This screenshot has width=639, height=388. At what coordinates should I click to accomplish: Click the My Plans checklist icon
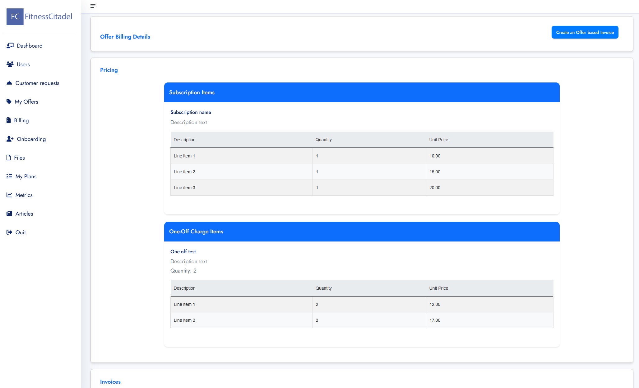pyautogui.click(x=9, y=176)
